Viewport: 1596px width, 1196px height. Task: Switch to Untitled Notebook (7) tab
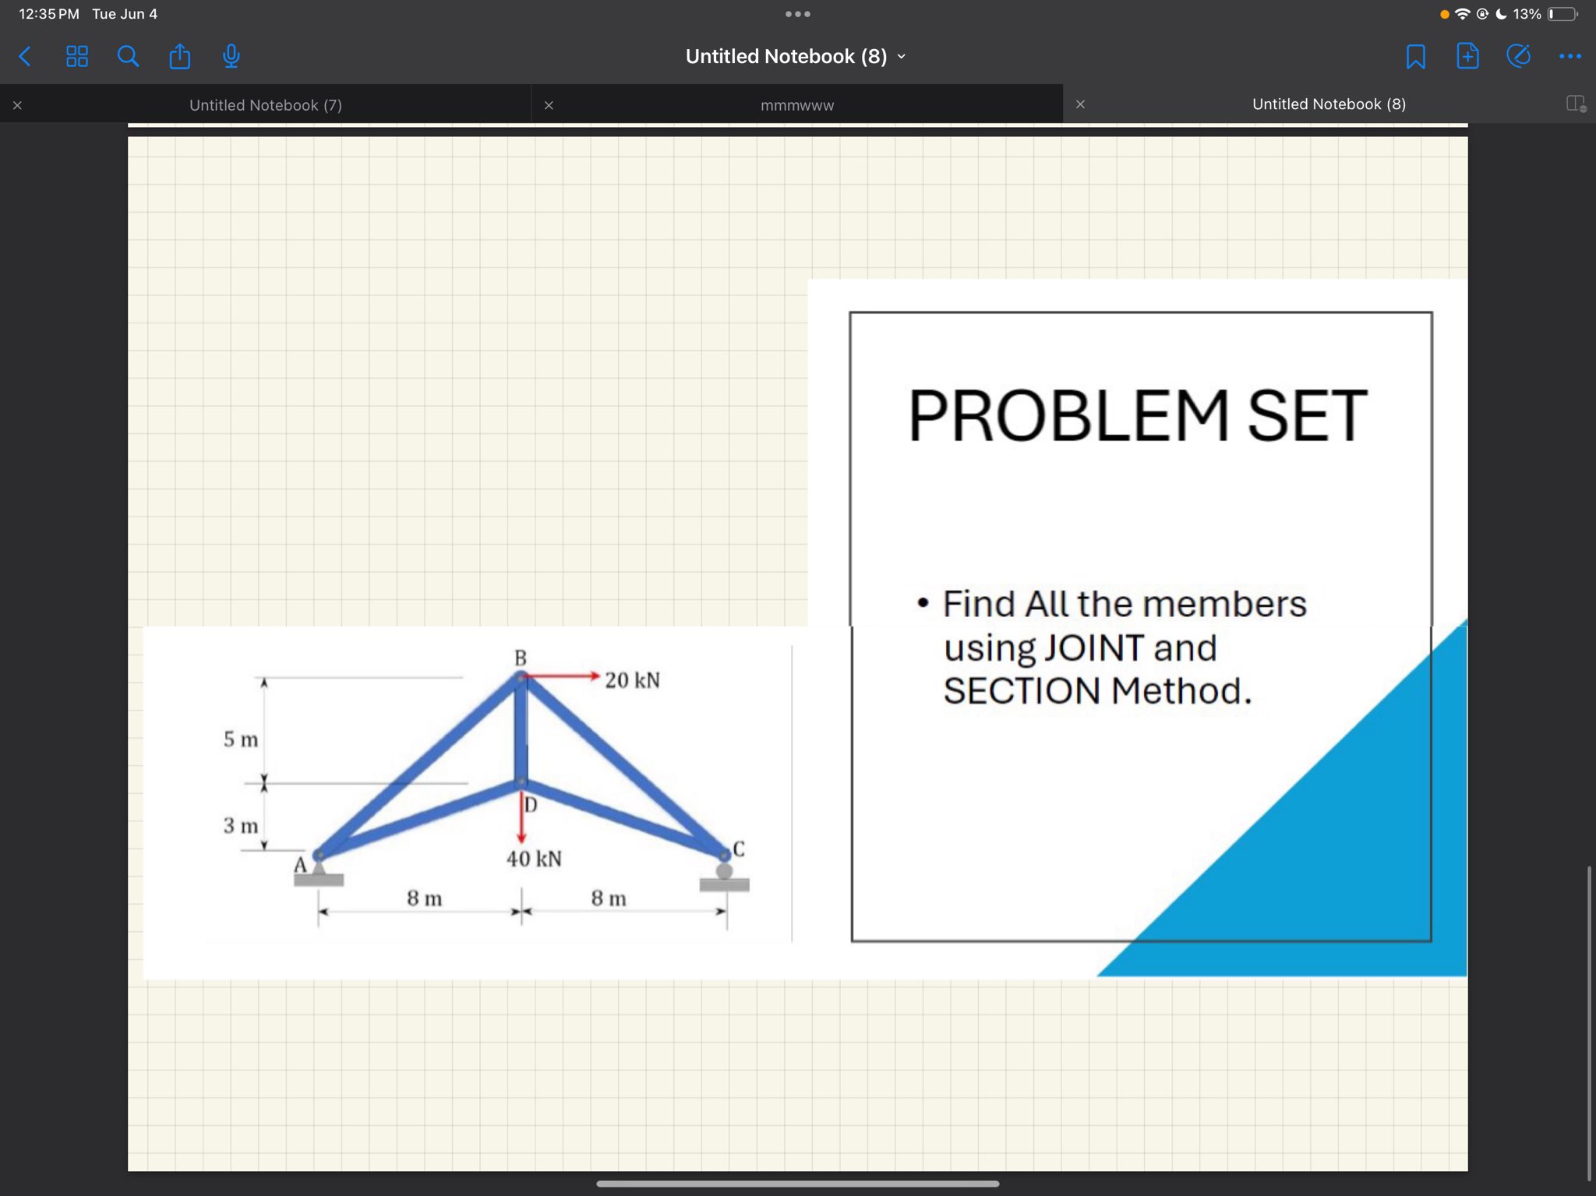pos(266,105)
